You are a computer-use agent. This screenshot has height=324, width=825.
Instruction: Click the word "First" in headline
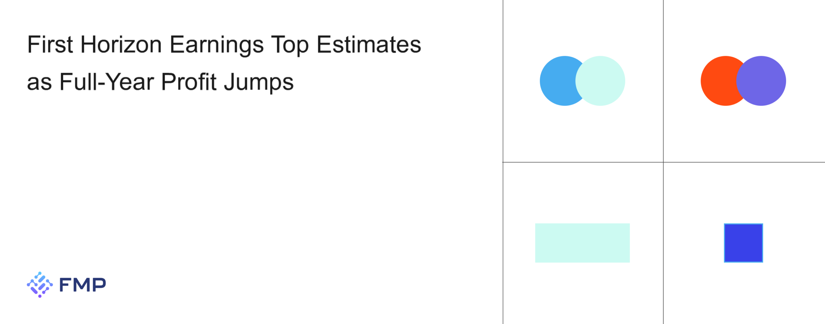(50, 44)
